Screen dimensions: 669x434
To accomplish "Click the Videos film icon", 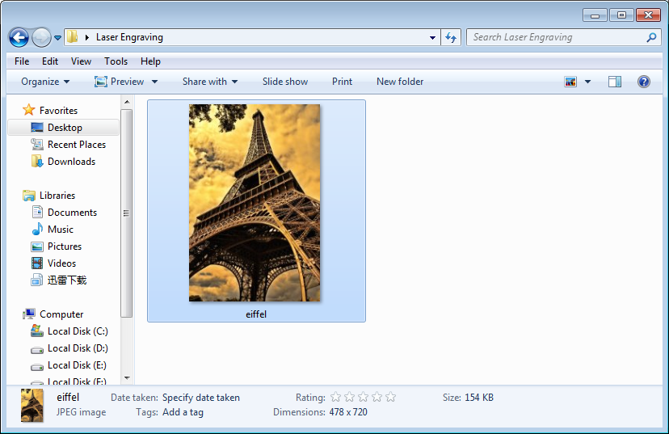I will pos(37,263).
